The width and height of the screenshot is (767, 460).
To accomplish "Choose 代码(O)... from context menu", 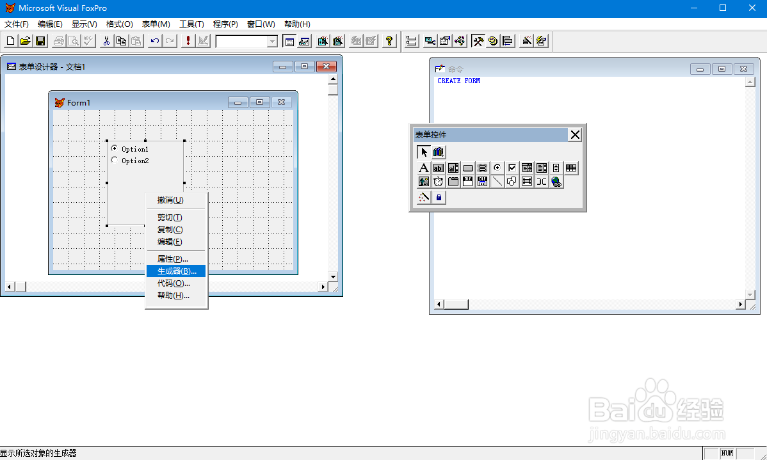I will coord(176,283).
